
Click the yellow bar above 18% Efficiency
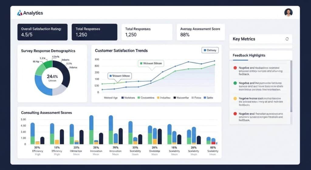(57, 142)
